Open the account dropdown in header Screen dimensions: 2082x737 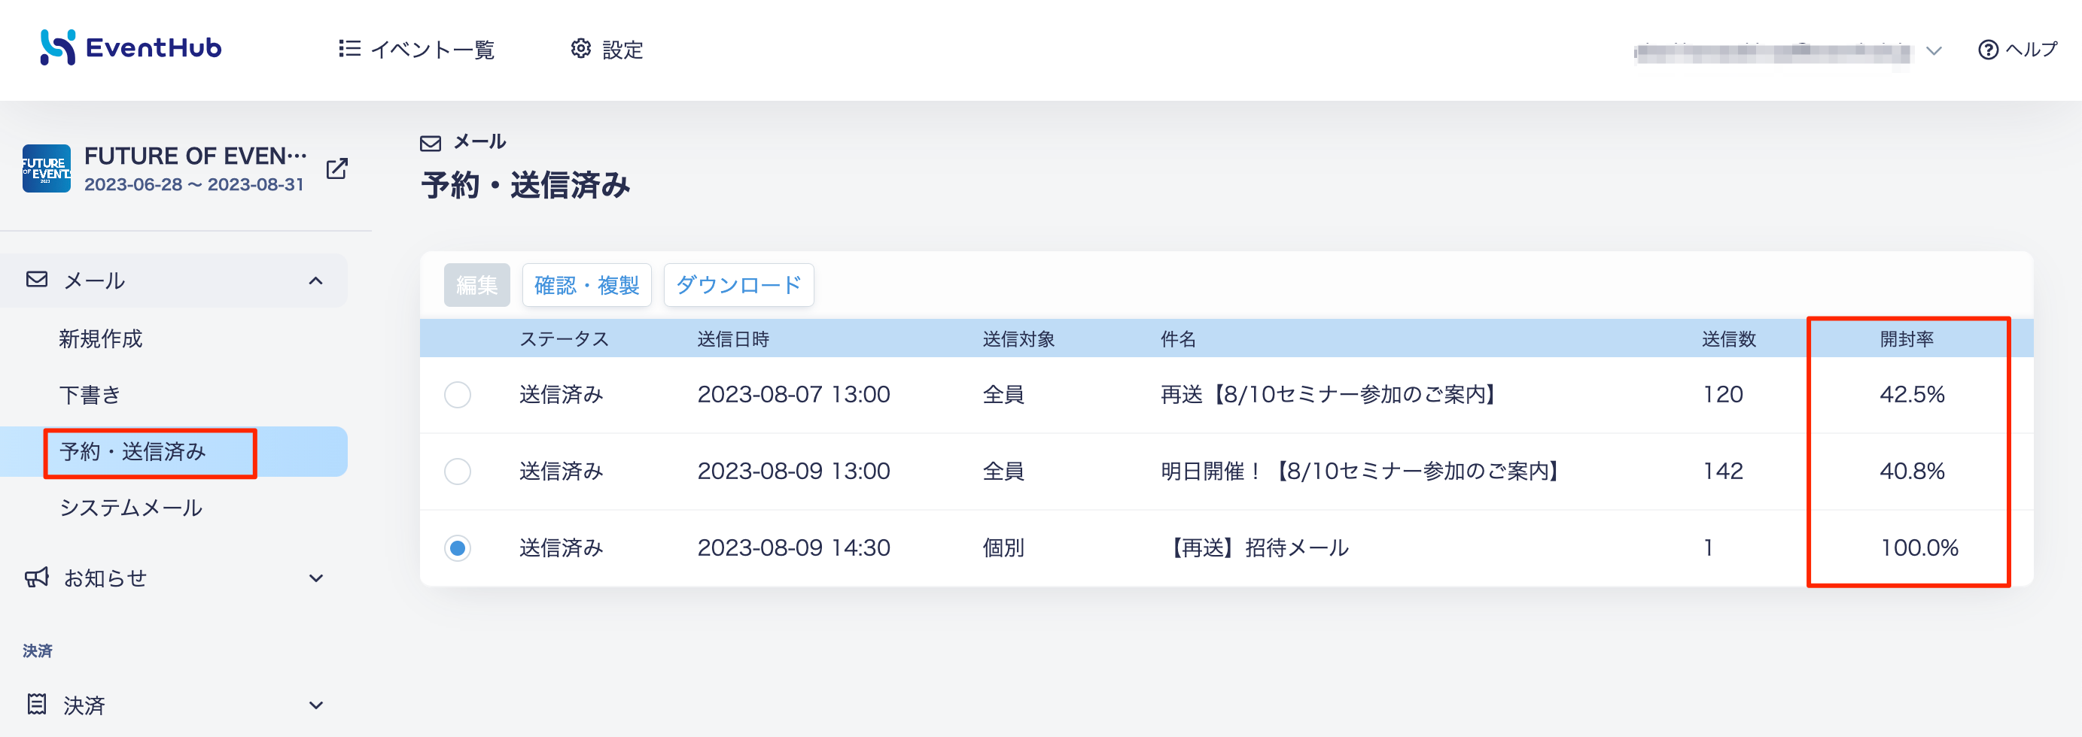pos(1933,51)
